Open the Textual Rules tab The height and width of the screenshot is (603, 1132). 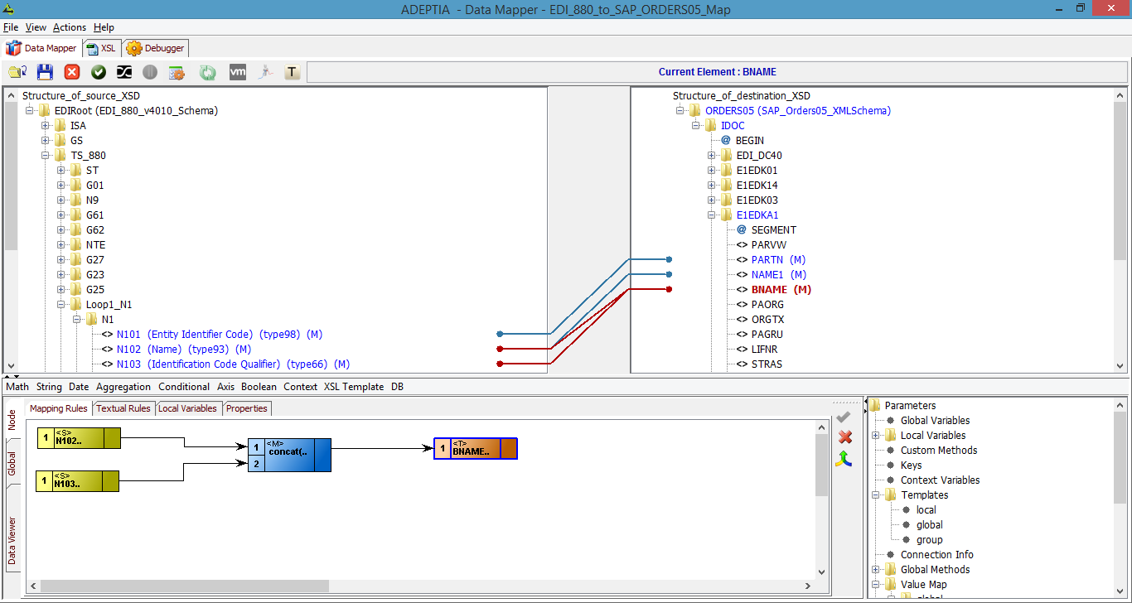(x=123, y=408)
